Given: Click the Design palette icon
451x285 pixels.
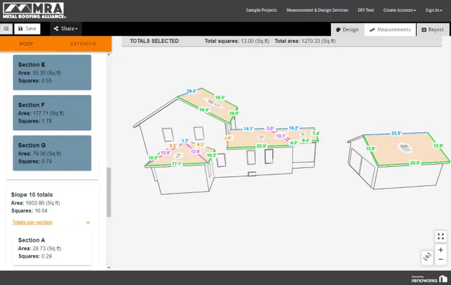Looking at the screenshot, I should [338, 30].
